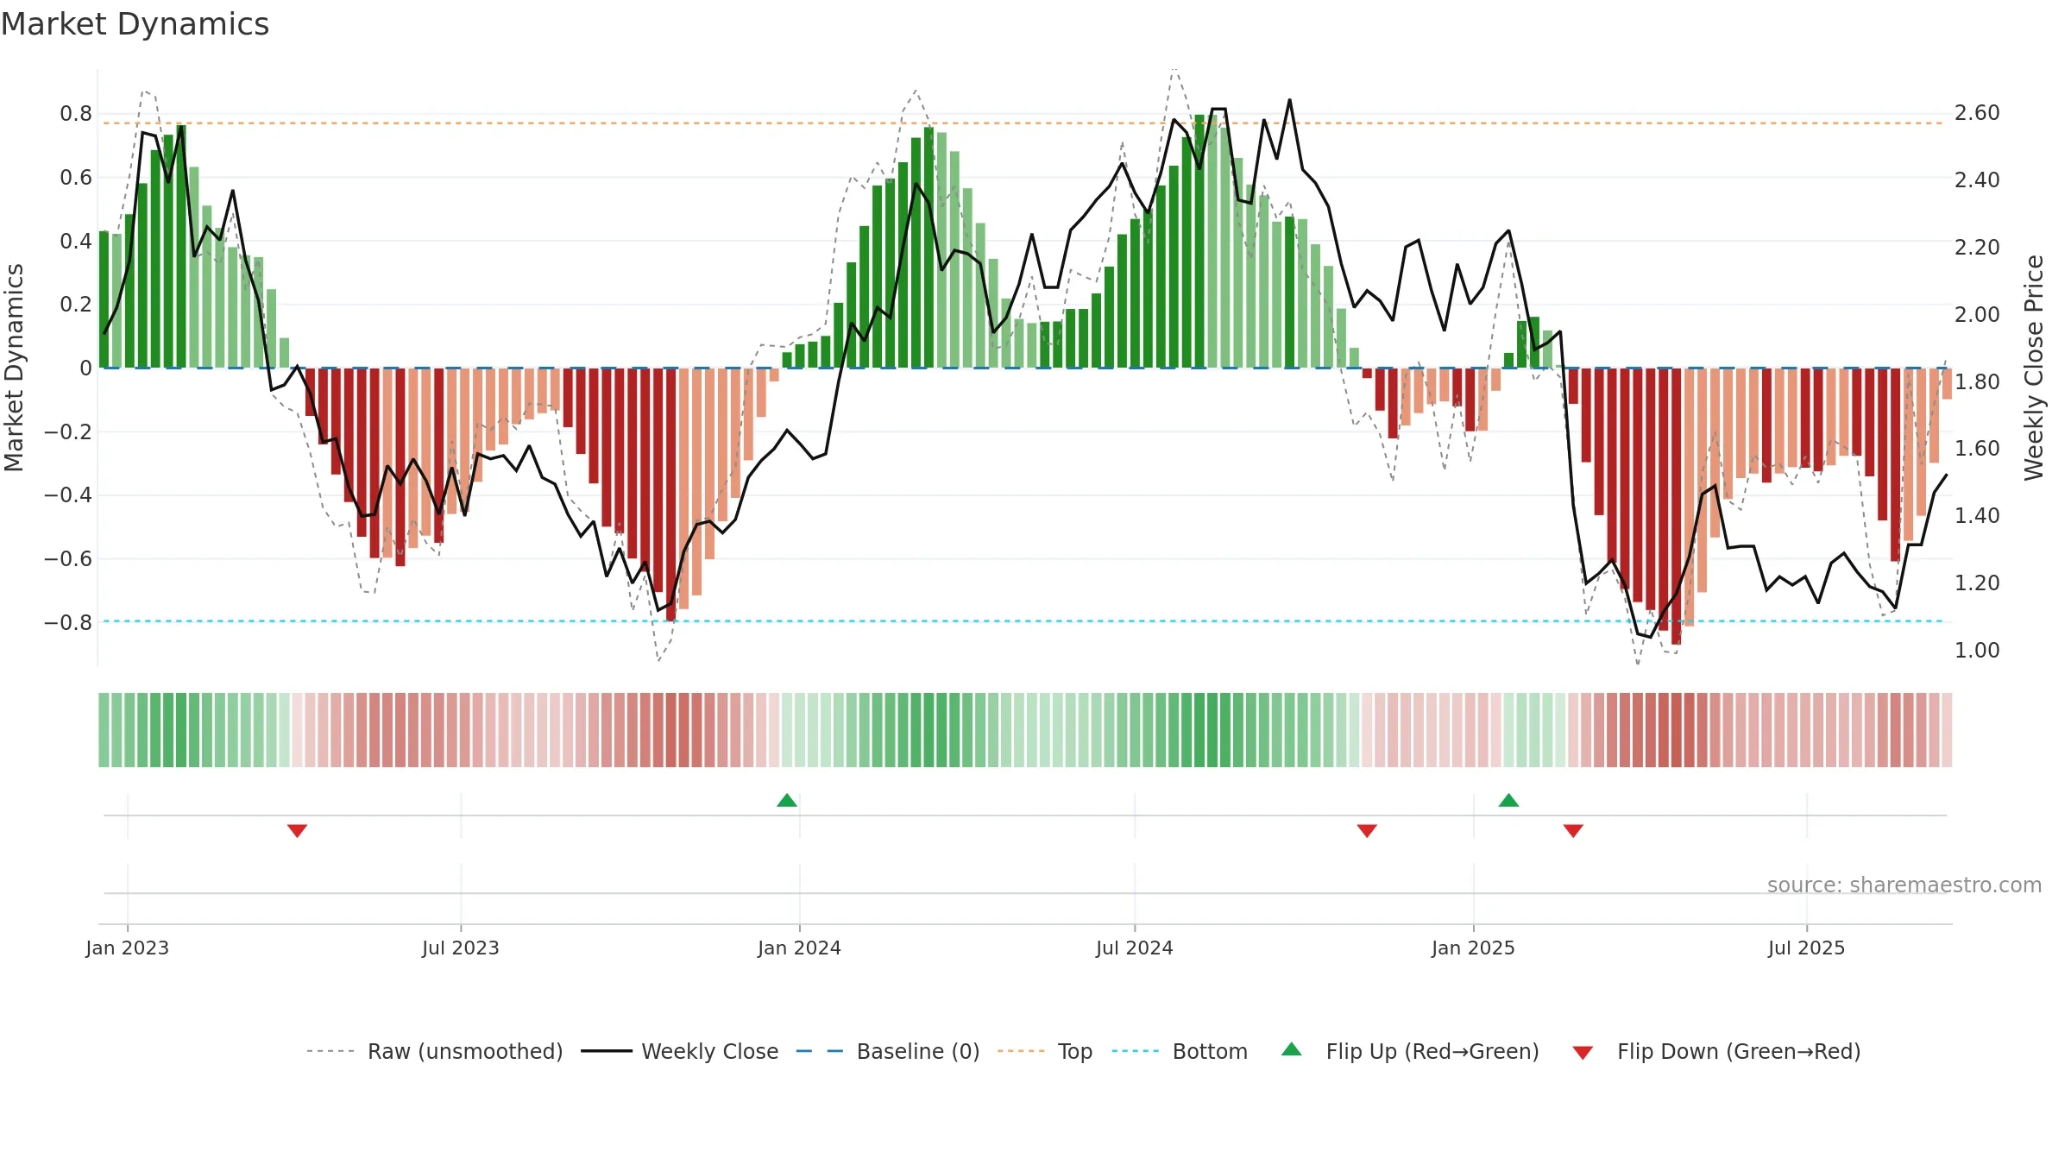Click the red flip-down marker in late 2024
This screenshot has width=2071, height=1165.
point(1367,830)
